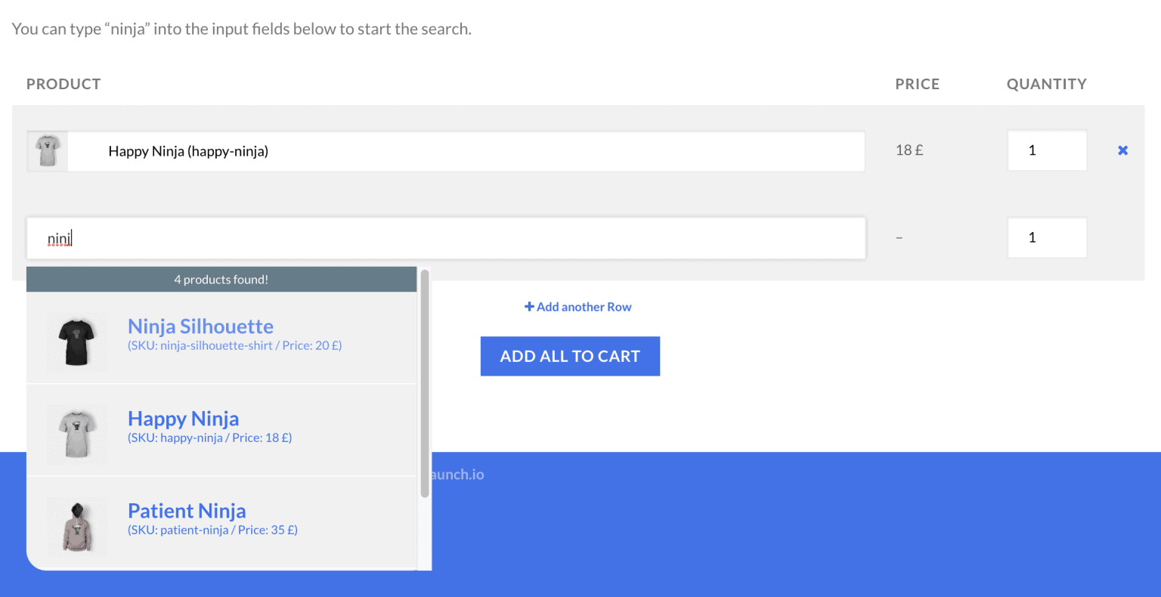The height and width of the screenshot is (597, 1161).
Task: Click the Add another Row link
Action: click(x=584, y=307)
